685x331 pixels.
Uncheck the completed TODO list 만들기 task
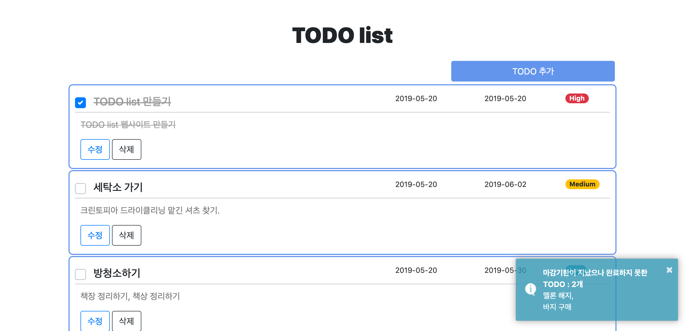tap(80, 102)
